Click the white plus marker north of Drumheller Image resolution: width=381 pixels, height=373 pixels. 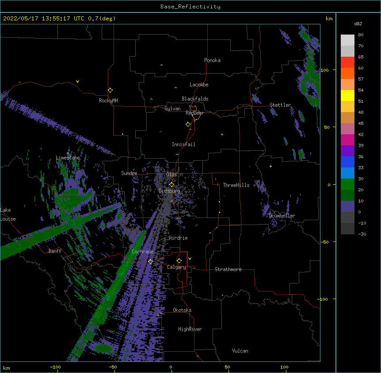point(271,166)
